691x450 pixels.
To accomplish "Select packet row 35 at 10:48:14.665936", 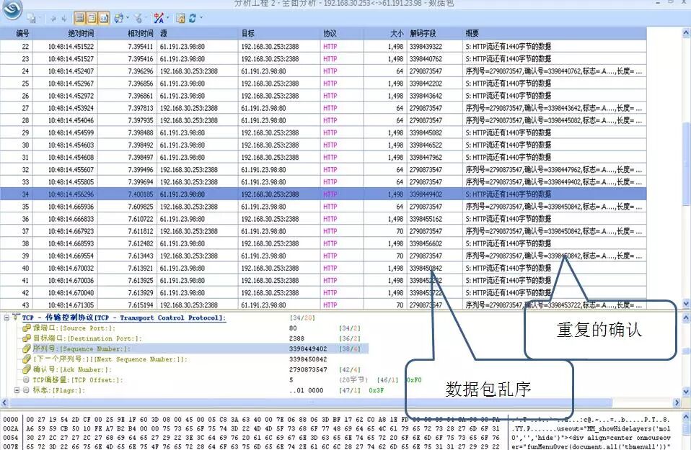I will 323,207.
